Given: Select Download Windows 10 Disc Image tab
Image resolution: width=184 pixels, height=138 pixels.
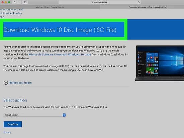Looking at the screenshot, I should (148, 7).
